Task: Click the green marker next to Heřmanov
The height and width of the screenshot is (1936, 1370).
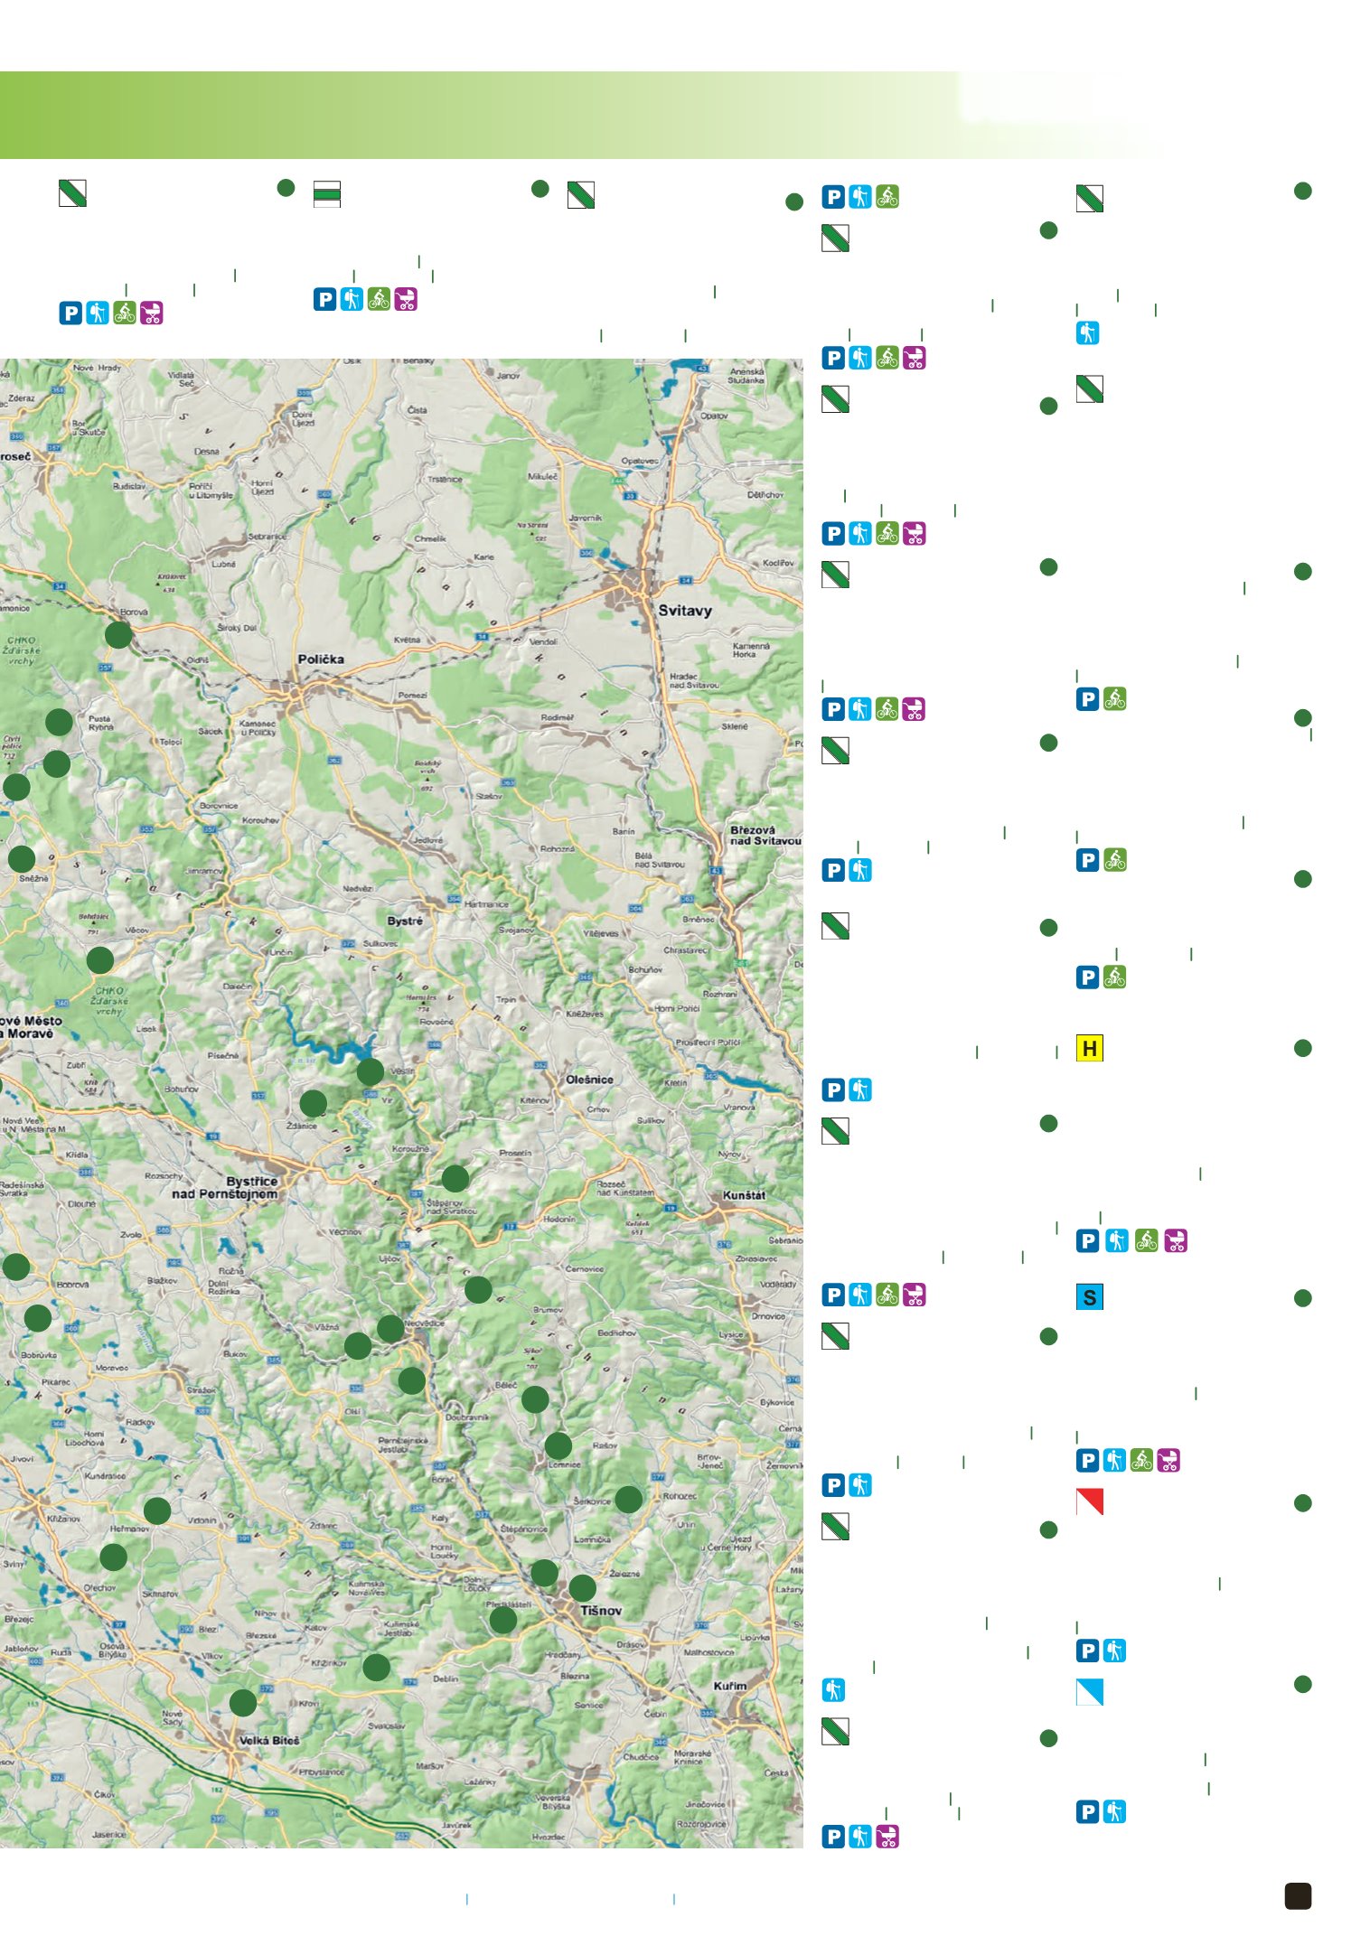Action: pyautogui.click(x=157, y=1510)
